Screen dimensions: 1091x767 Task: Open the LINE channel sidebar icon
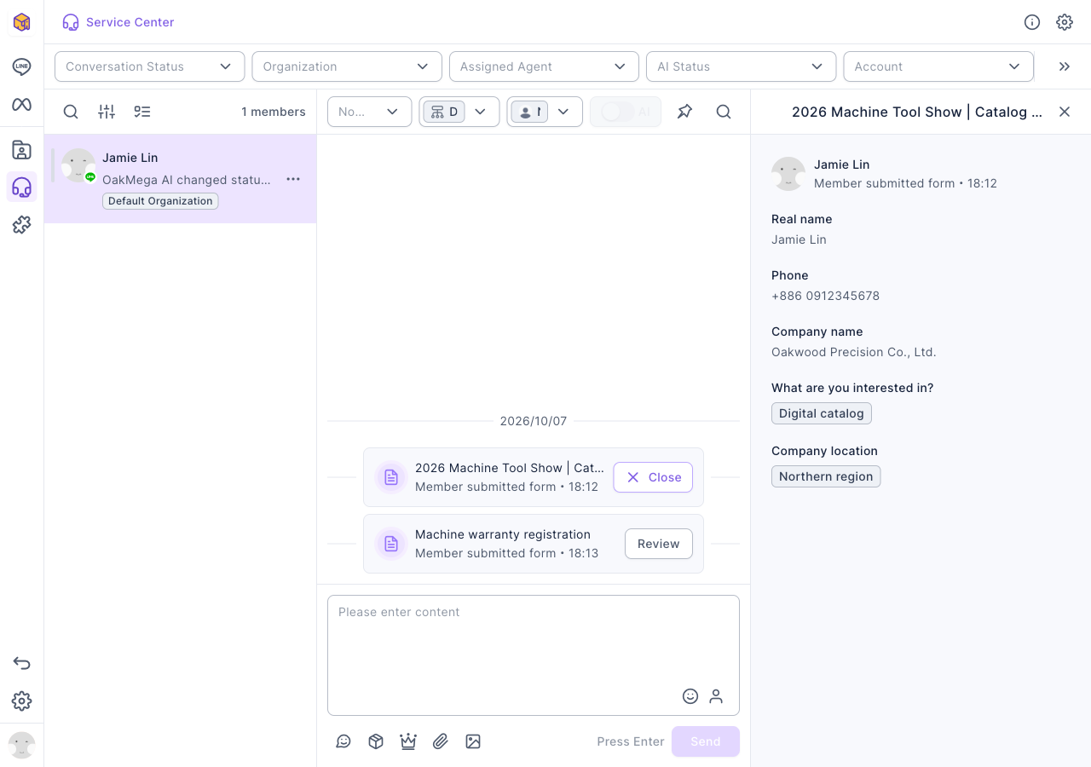tap(21, 66)
